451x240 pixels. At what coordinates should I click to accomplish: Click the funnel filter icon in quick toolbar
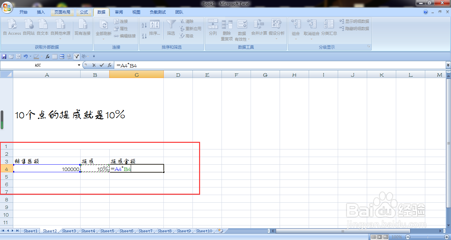coord(77,57)
